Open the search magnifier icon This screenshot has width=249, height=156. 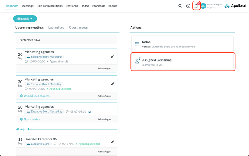(x=180, y=6)
